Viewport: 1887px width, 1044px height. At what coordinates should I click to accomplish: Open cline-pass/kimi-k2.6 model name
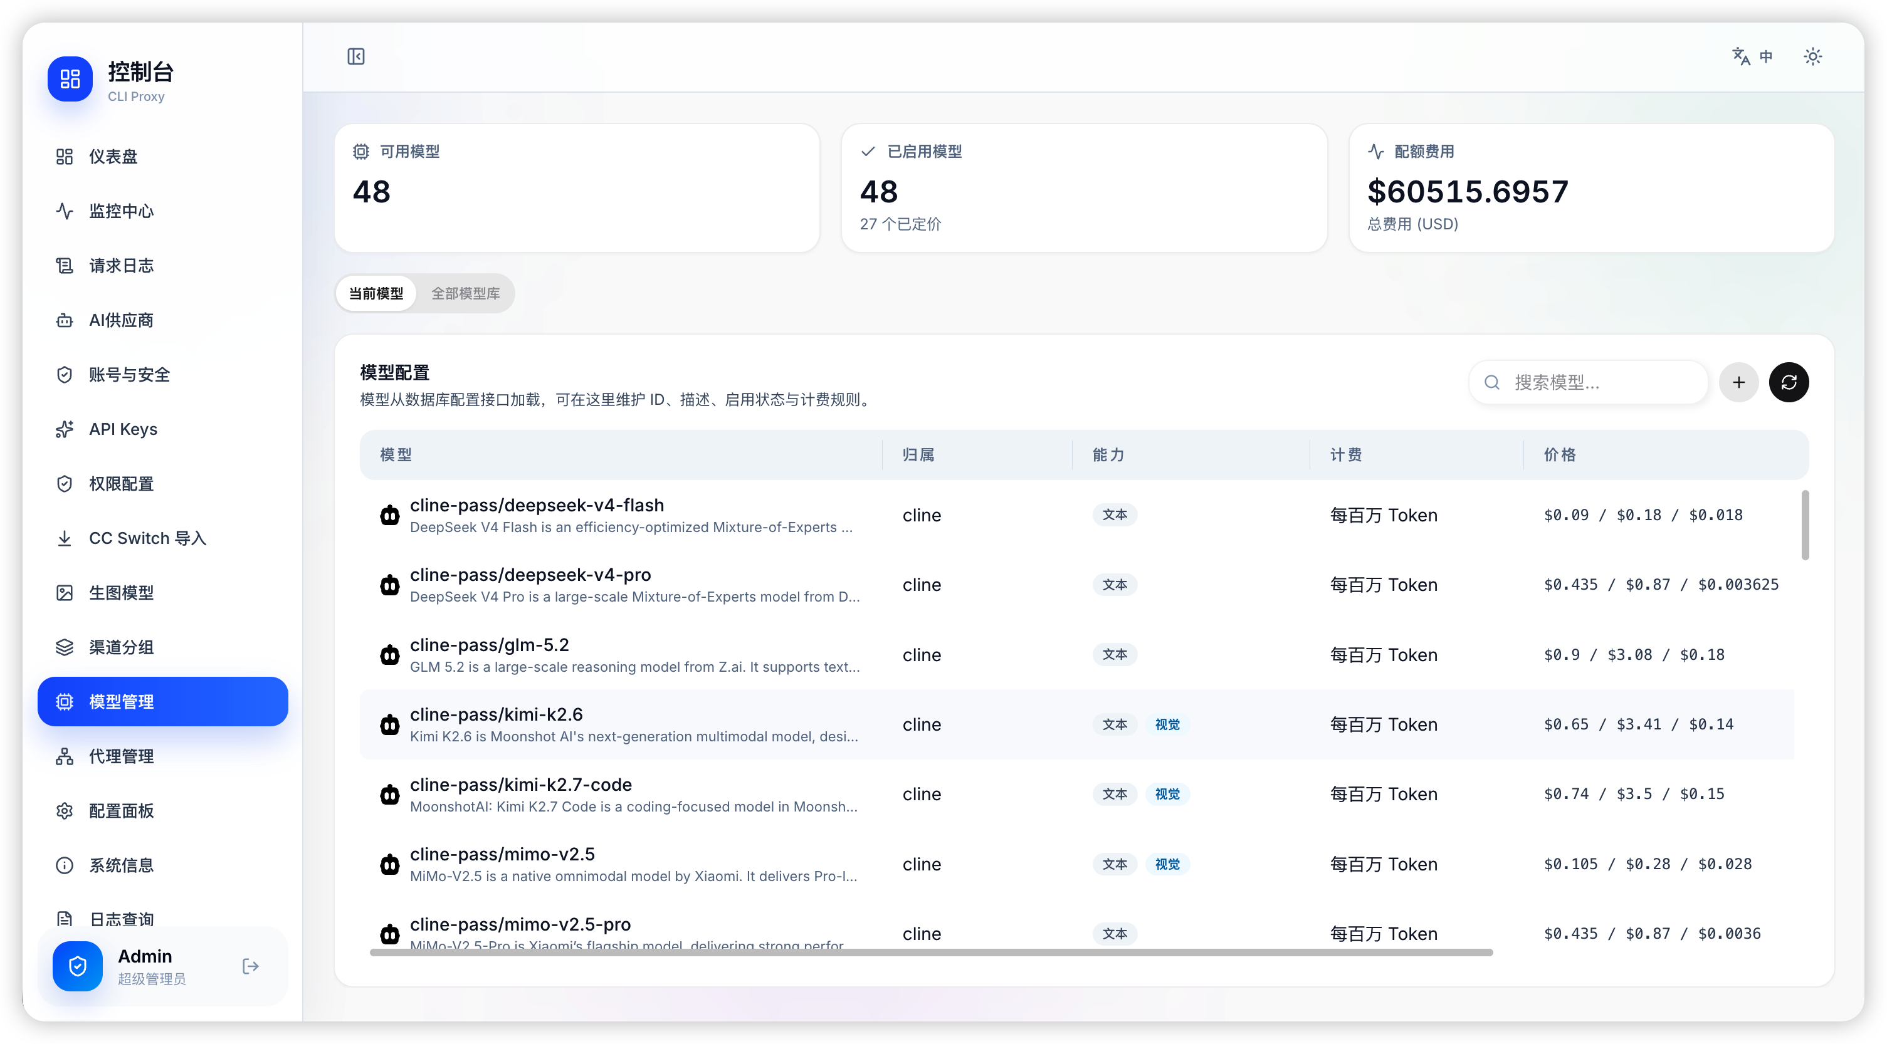pyautogui.click(x=497, y=714)
